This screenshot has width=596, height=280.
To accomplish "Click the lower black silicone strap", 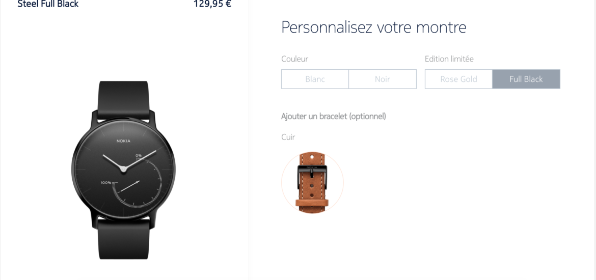I will pos(124,239).
